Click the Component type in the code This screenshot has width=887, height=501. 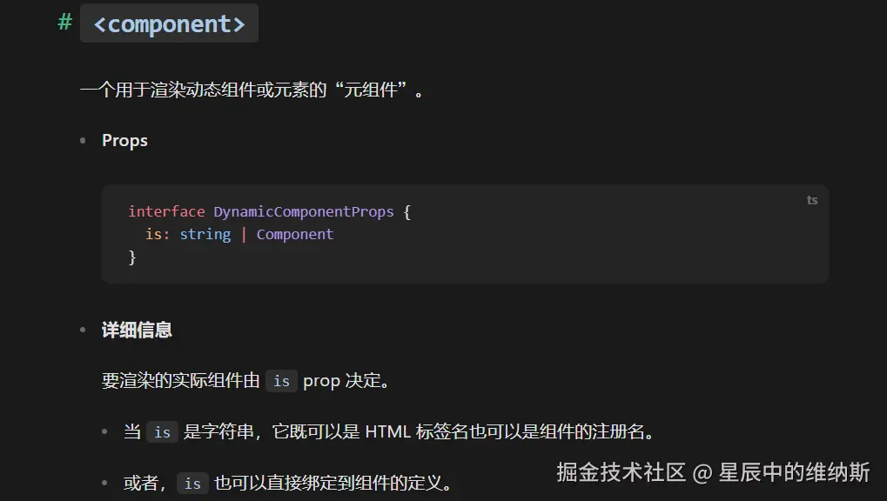(x=295, y=234)
